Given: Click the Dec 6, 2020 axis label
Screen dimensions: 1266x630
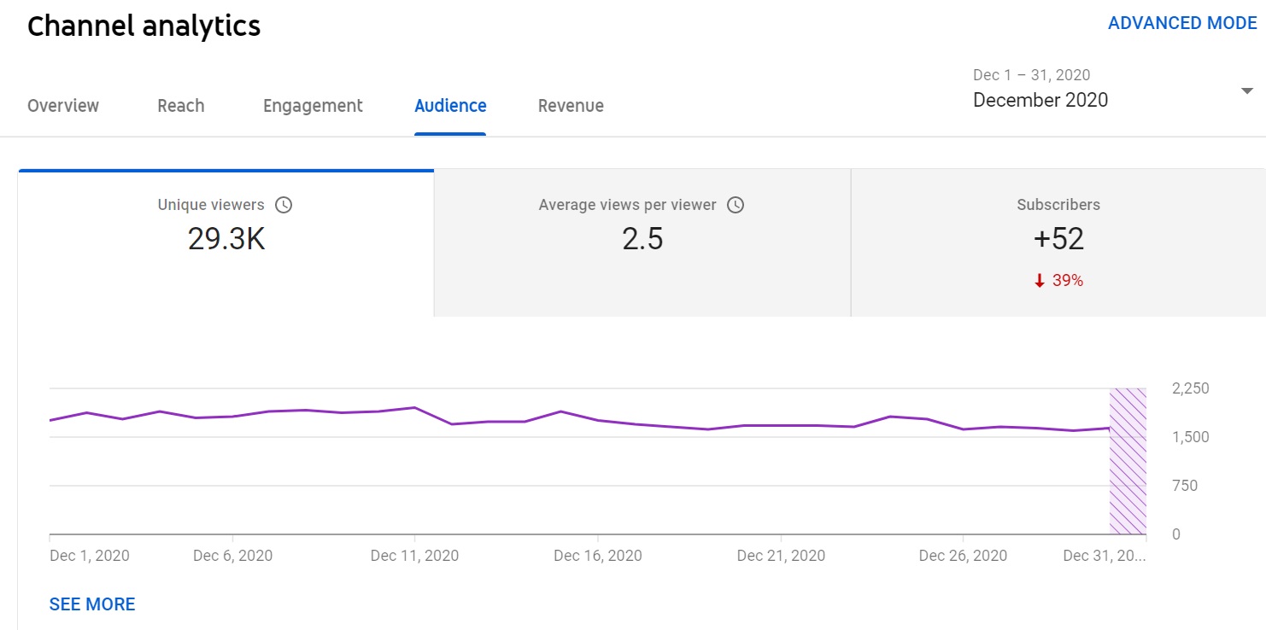Looking at the screenshot, I should click(232, 556).
